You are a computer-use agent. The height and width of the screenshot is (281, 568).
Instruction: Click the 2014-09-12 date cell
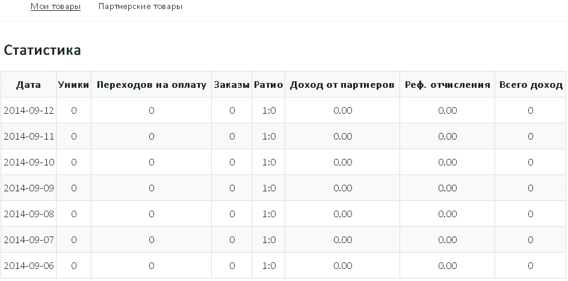point(29,111)
